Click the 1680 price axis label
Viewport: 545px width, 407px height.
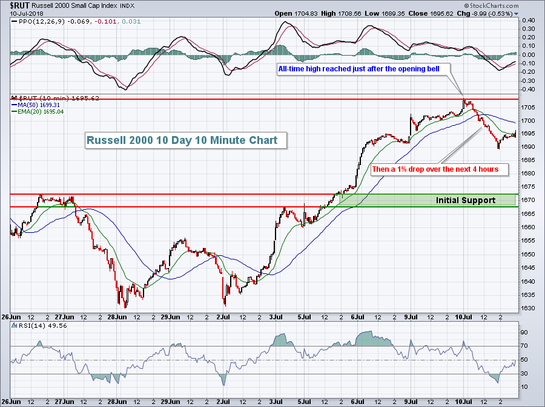(x=527, y=174)
